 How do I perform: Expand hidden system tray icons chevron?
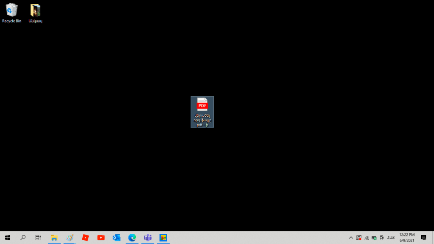pyautogui.click(x=351, y=238)
